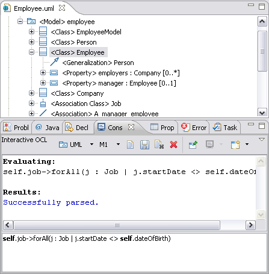Open the M1 modeling level dropdown arrow

(x=118, y=144)
